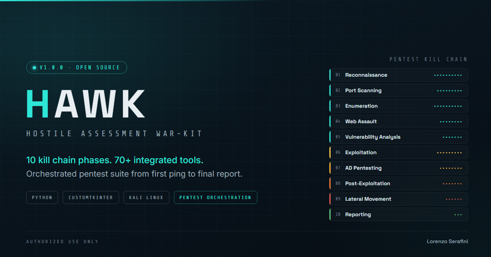Open the Reconnaissance phase row
Screen dimensions: 491x257
(x=399, y=75)
